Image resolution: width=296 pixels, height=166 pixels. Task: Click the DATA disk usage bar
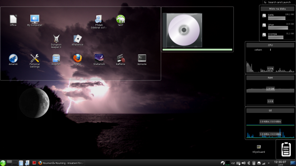coord(274,18)
